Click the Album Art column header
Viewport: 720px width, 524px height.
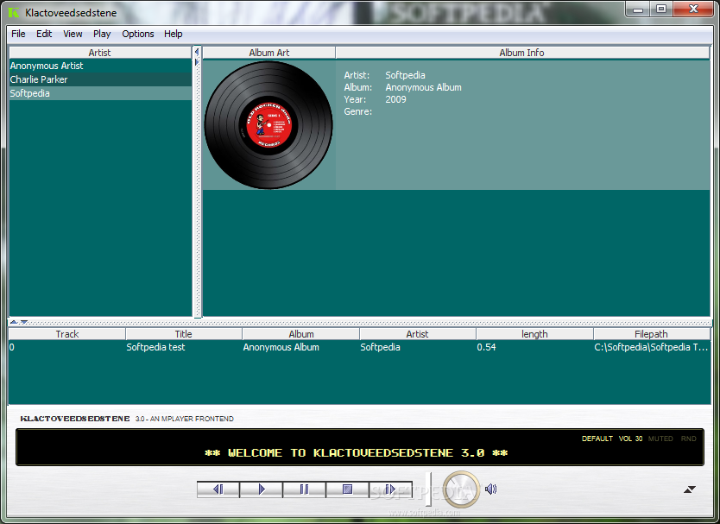click(x=269, y=53)
